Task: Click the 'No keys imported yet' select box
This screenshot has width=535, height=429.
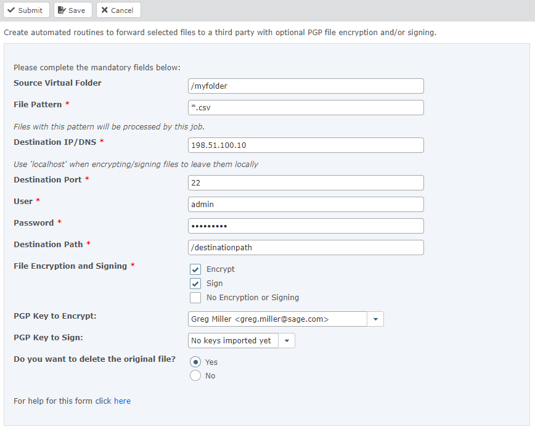Action: click(x=233, y=340)
